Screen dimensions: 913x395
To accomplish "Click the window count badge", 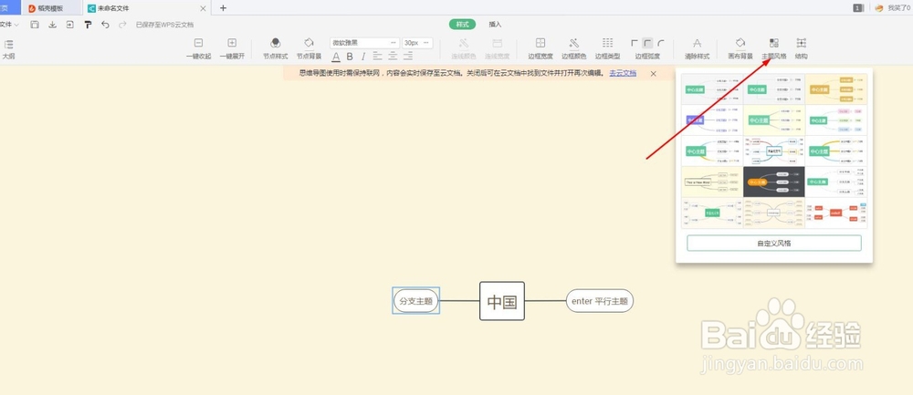I will pyautogui.click(x=858, y=8).
